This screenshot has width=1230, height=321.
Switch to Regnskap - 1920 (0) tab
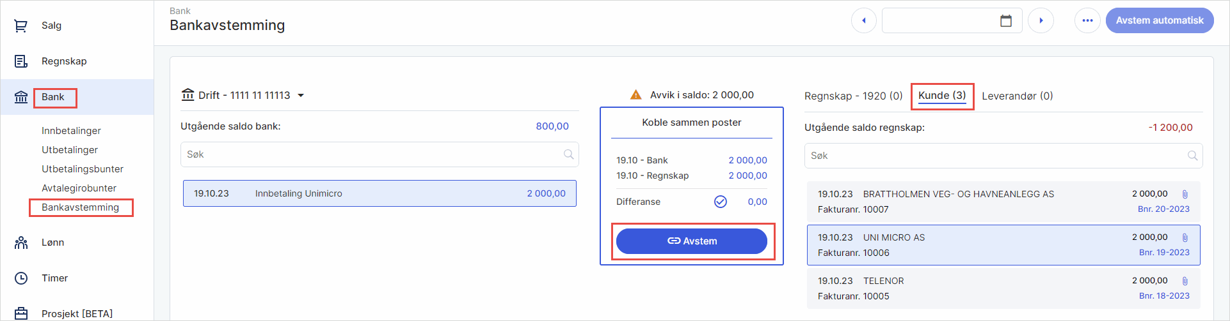click(x=853, y=96)
